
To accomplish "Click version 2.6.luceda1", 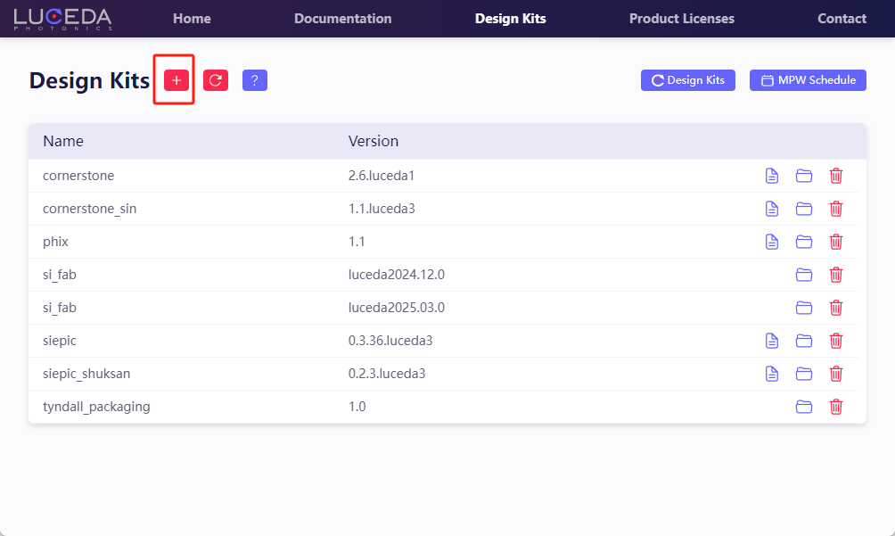I will click(382, 176).
